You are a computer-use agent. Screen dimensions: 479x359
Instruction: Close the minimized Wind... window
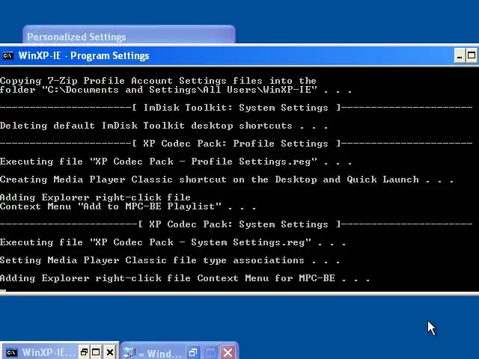point(228,352)
